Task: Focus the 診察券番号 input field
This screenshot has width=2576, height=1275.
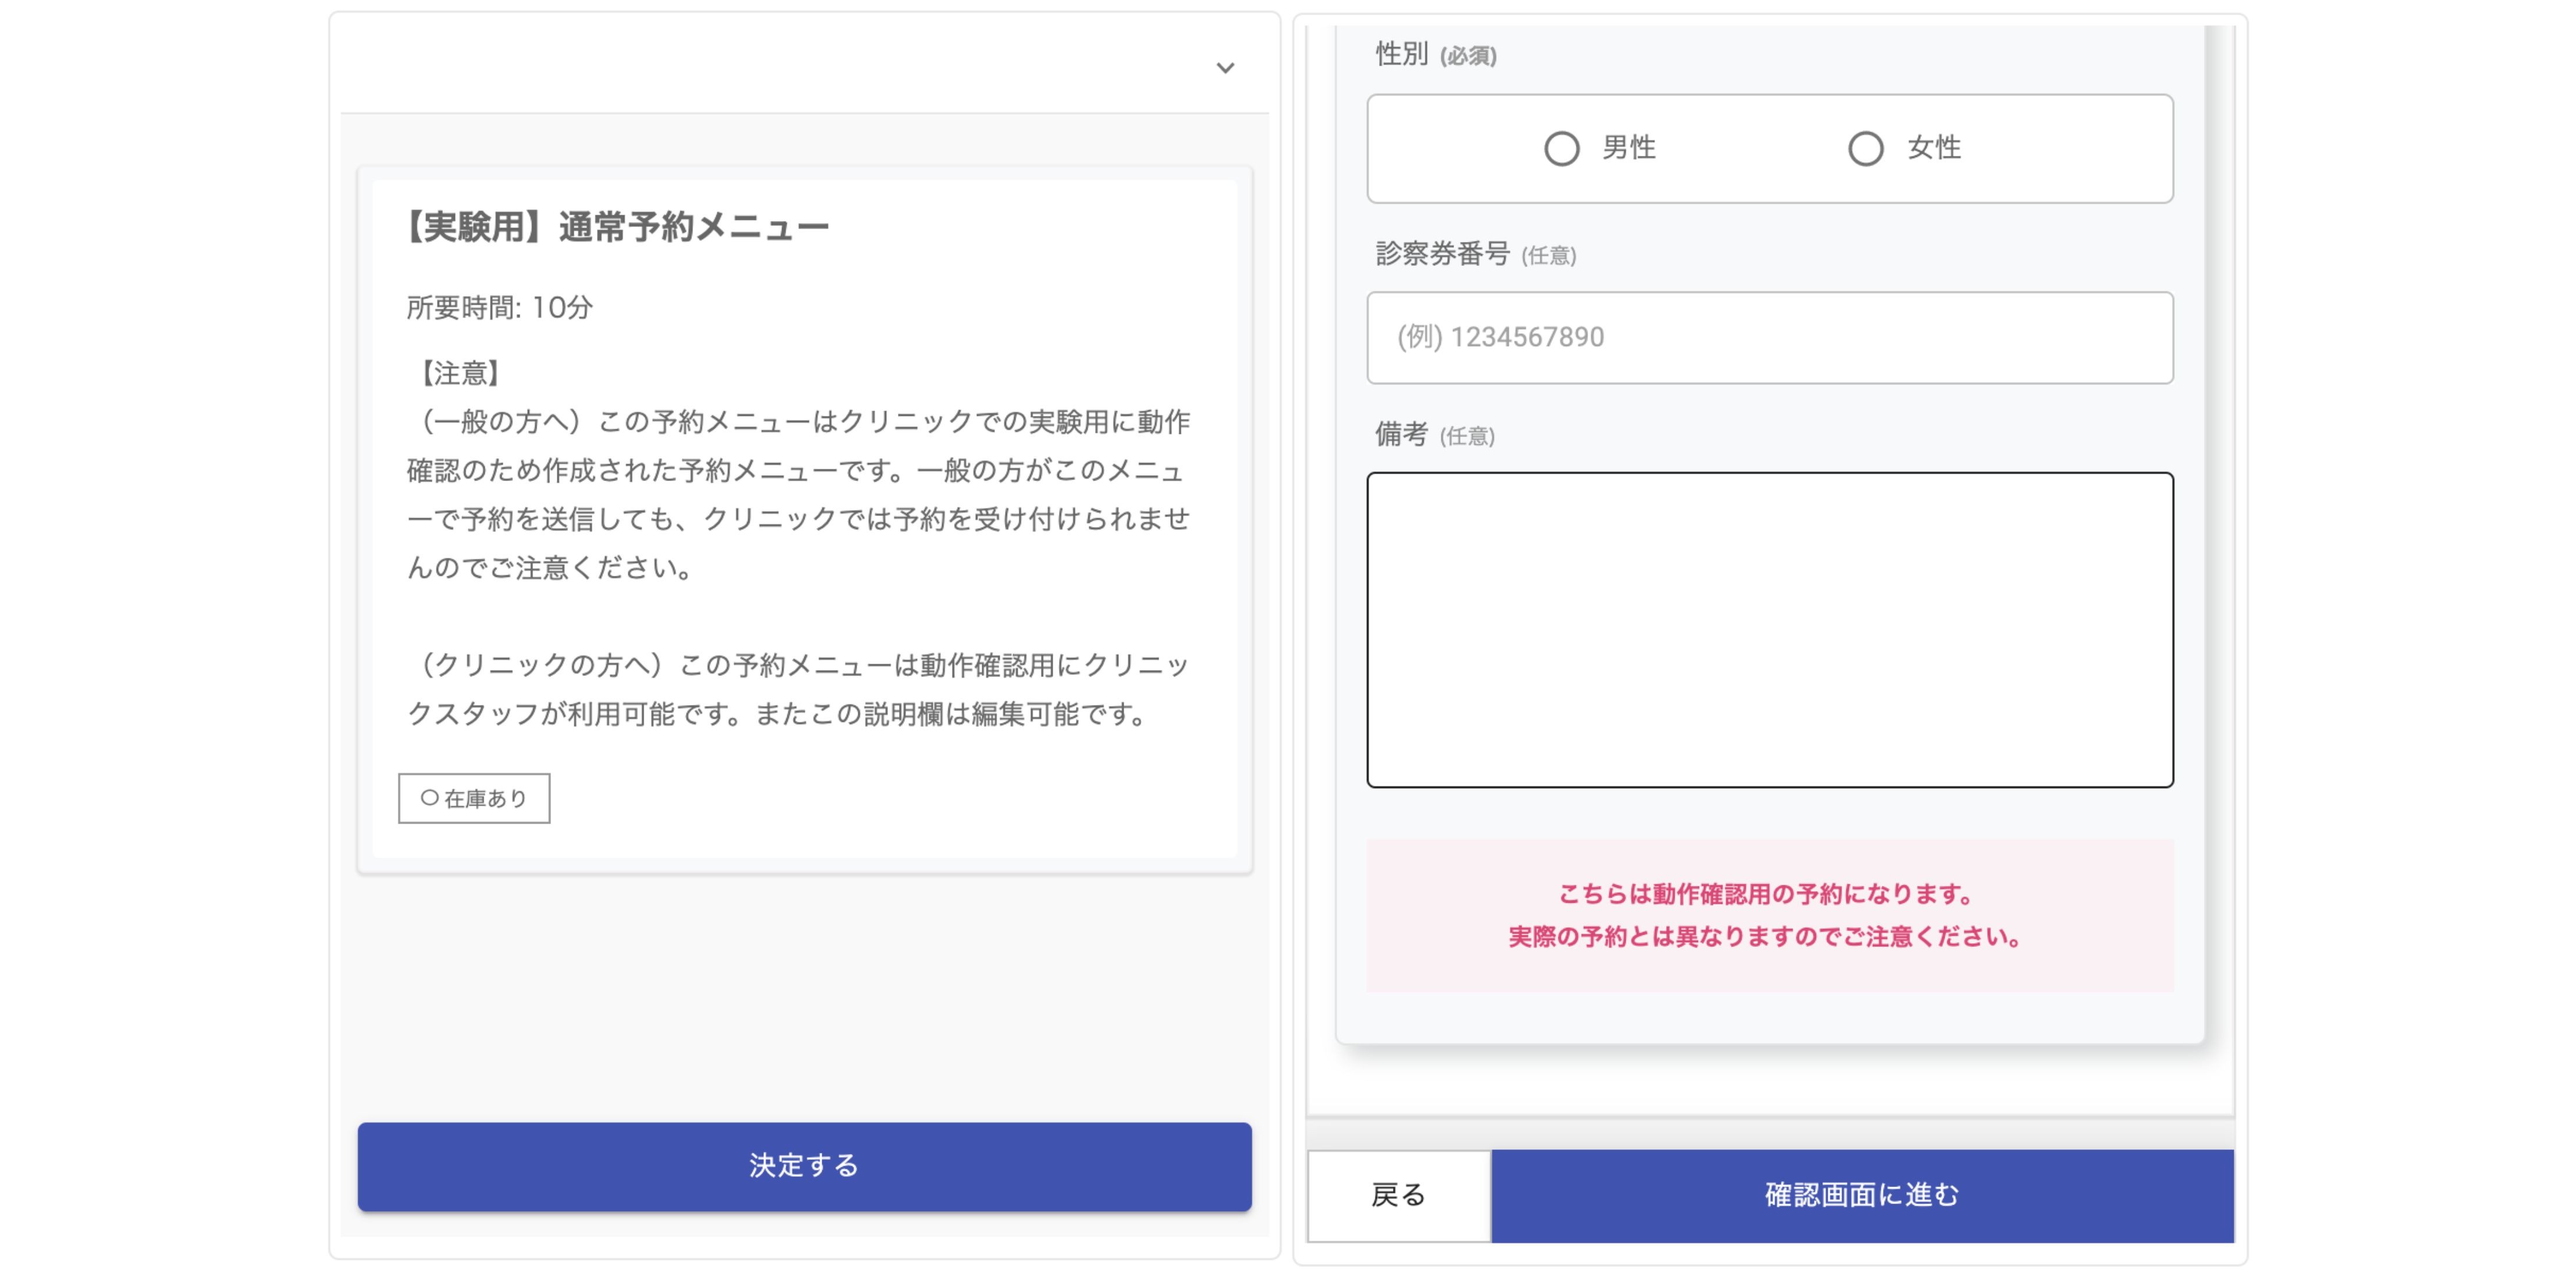Action: 1769,338
